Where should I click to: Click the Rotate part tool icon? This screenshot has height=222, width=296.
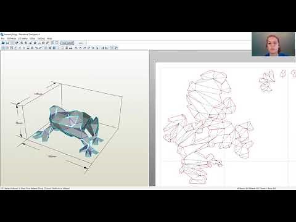pyautogui.click(x=7, y=48)
